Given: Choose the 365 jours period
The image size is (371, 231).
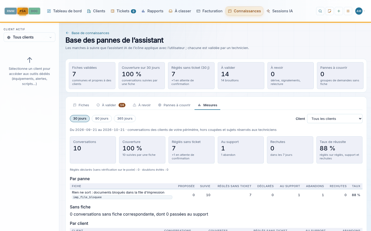Looking at the screenshot, I should [125, 119].
